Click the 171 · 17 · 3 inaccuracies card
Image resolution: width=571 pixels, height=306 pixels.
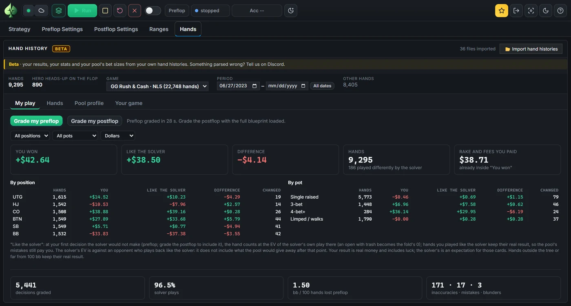point(494,288)
